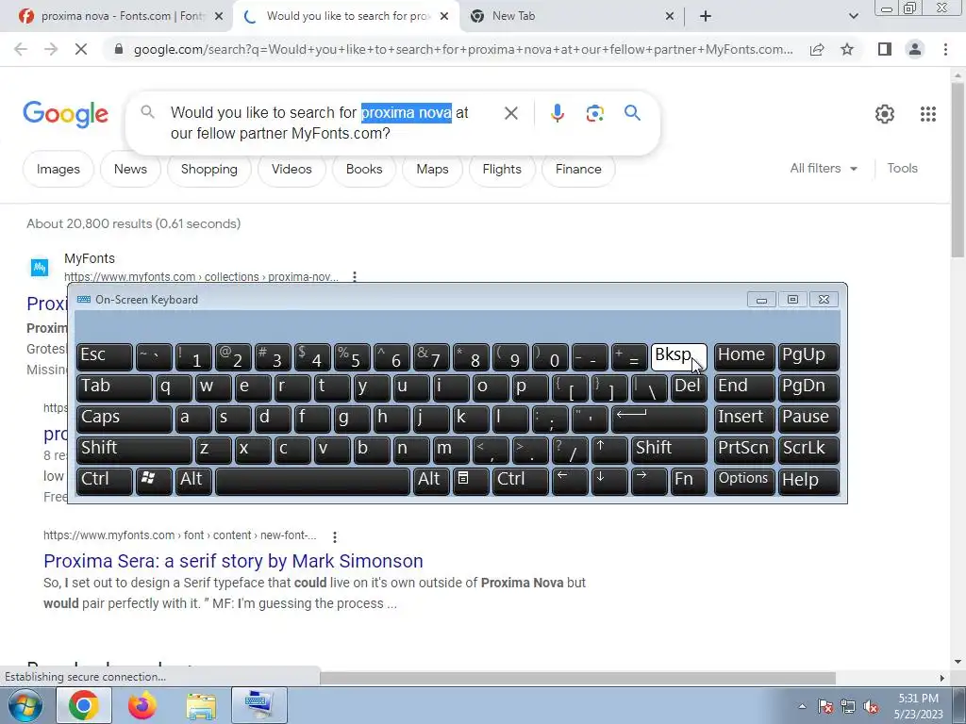This screenshot has height=724, width=966.
Task: Start Google voice search microphone
Action: (557, 113)
